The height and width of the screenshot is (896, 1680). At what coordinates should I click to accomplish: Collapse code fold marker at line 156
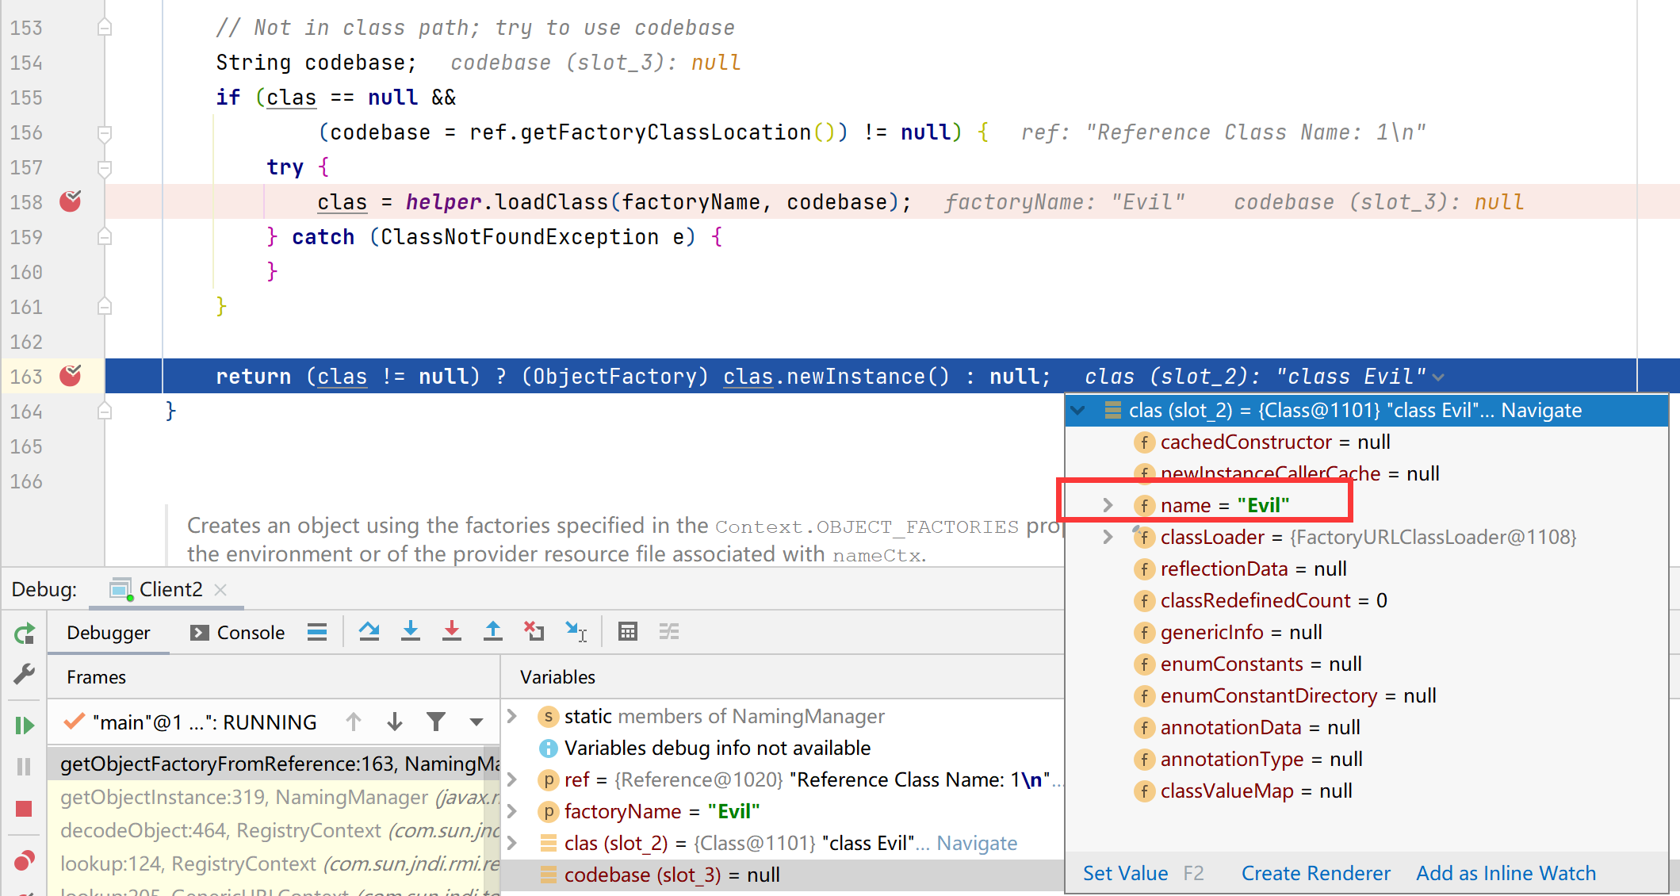tap(105, 132)
